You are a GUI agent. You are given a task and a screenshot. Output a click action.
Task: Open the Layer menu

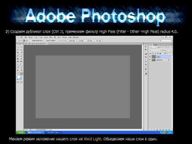click(36, 37)
